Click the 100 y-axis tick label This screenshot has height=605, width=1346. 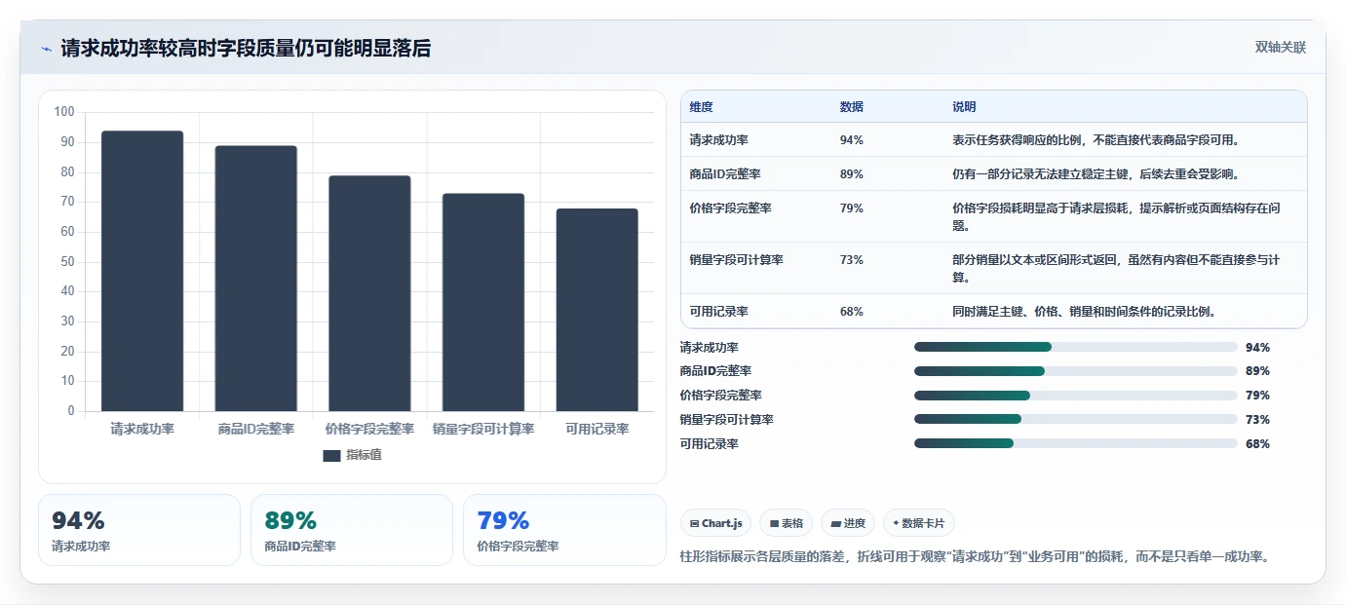tap(64, 112)
